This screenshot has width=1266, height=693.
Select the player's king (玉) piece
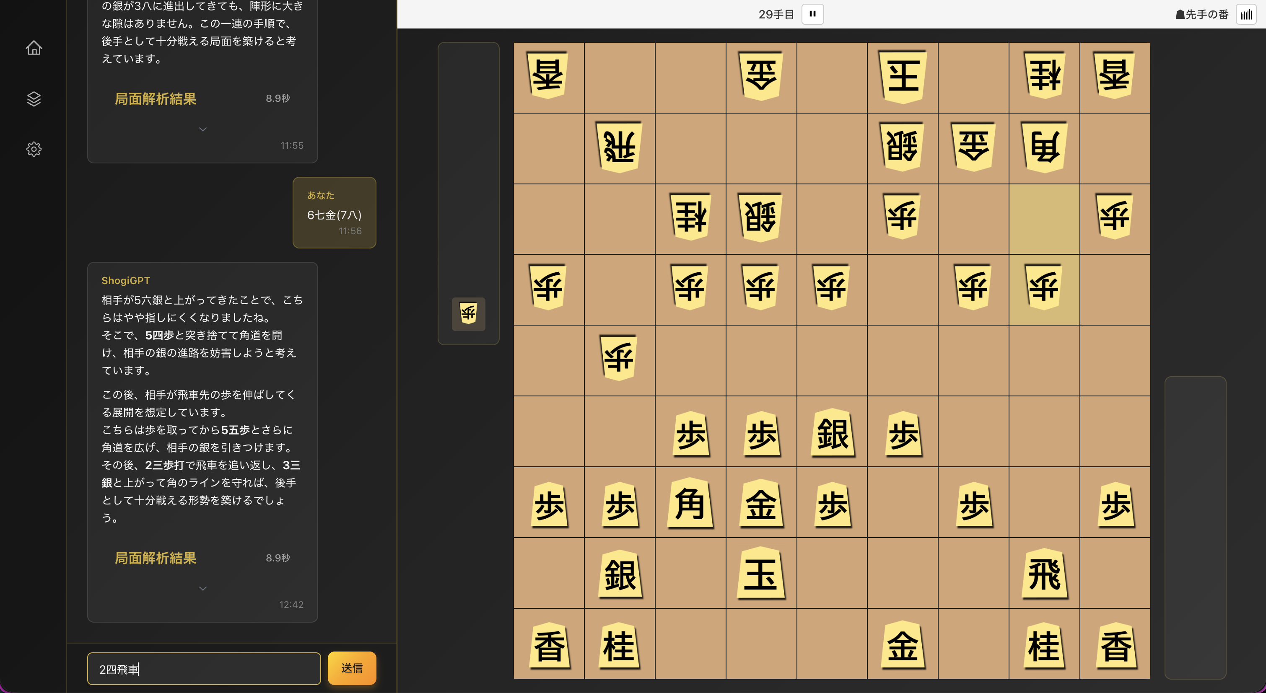[761, 573]
